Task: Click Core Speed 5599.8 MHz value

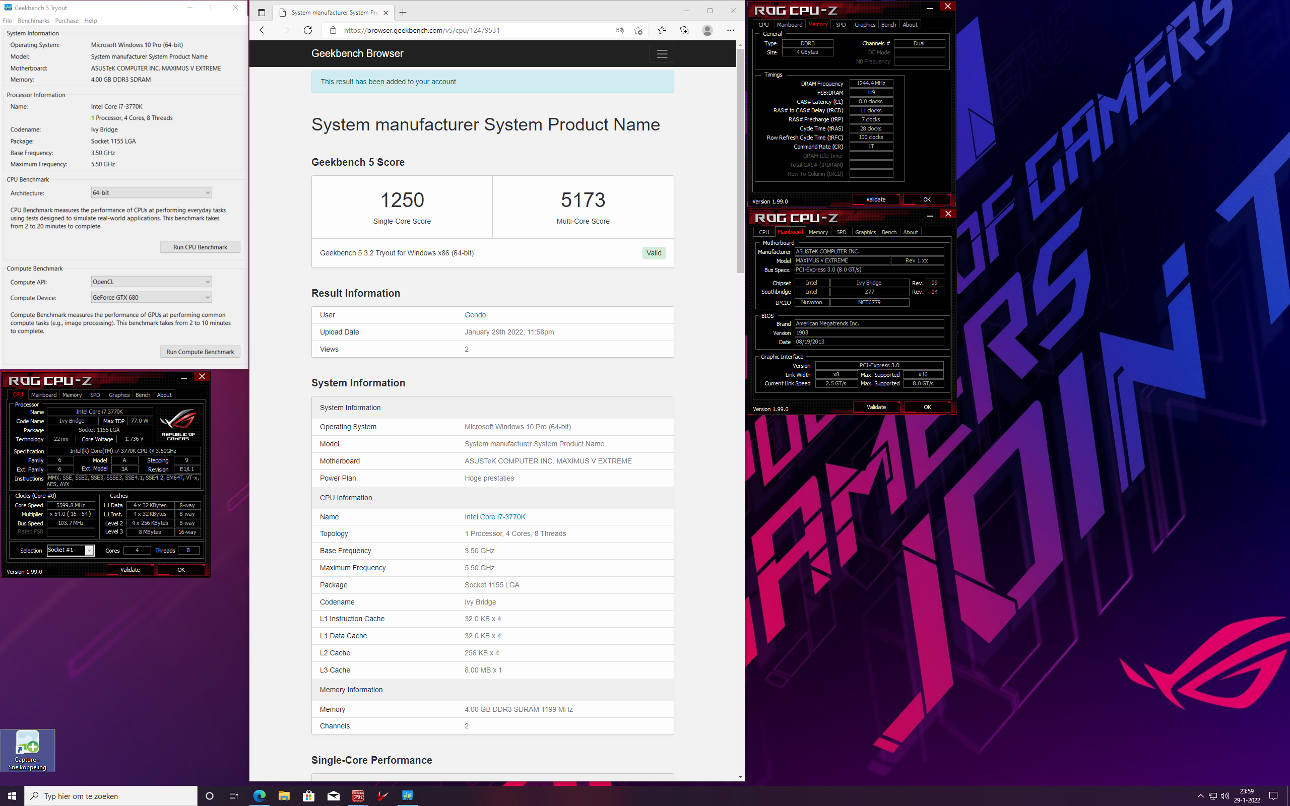Action: (71, 505)
